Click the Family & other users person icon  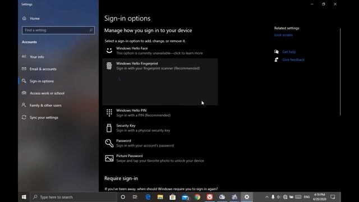[x=24, y=105]
